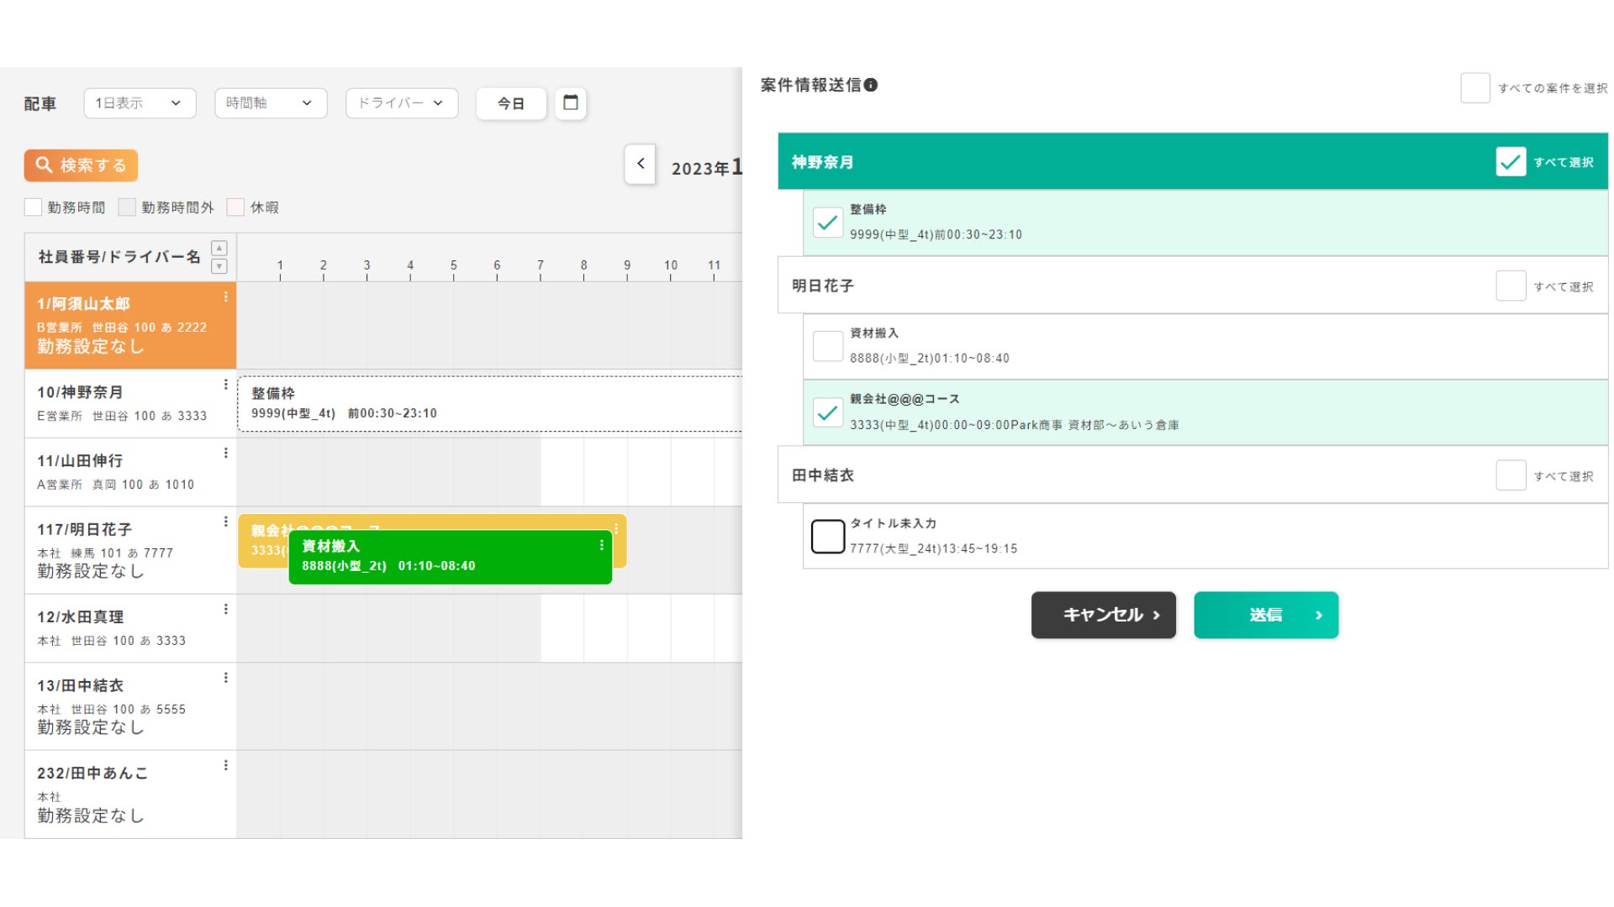Click the 今日 button
Image resolution: width=1614 pixels, height=907 pixels.
[x=510, y=103]
